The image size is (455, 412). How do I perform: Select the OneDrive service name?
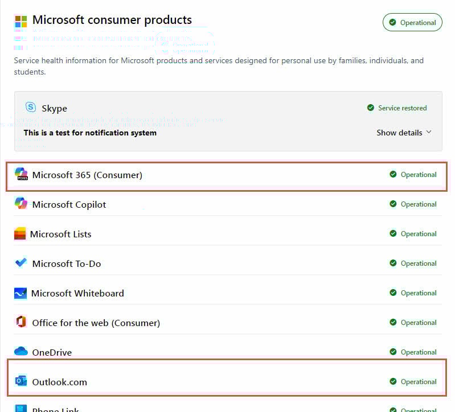[52, 353]
